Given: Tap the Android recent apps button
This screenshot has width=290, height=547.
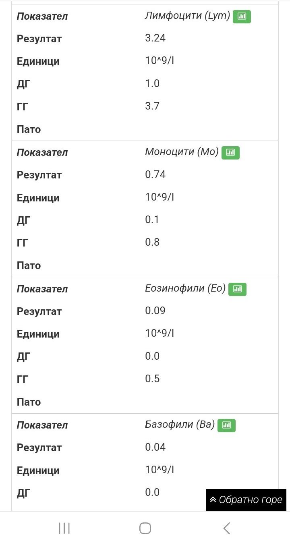Looking at the screenshot, I should click(64, 528).
